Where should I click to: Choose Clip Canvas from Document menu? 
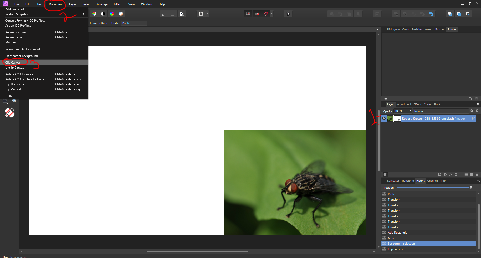point(44,63)
